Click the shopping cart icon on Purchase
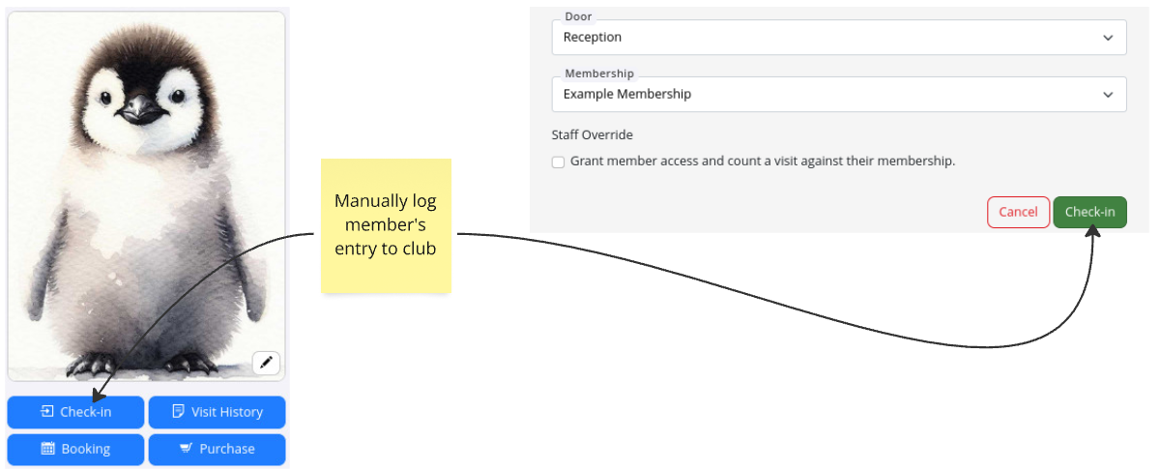The height and width of the screenshot is (471, 1161). pyautogui.click(x=186, y=449)
